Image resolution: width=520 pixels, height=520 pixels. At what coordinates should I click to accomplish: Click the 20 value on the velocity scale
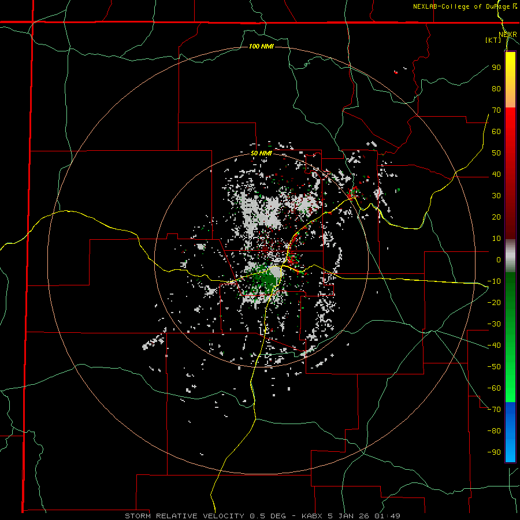[x=496, y=217]
